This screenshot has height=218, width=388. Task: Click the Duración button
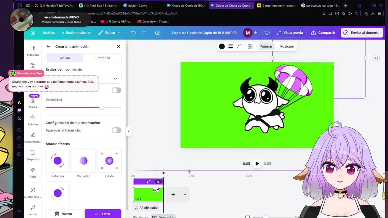click(163, 217)
